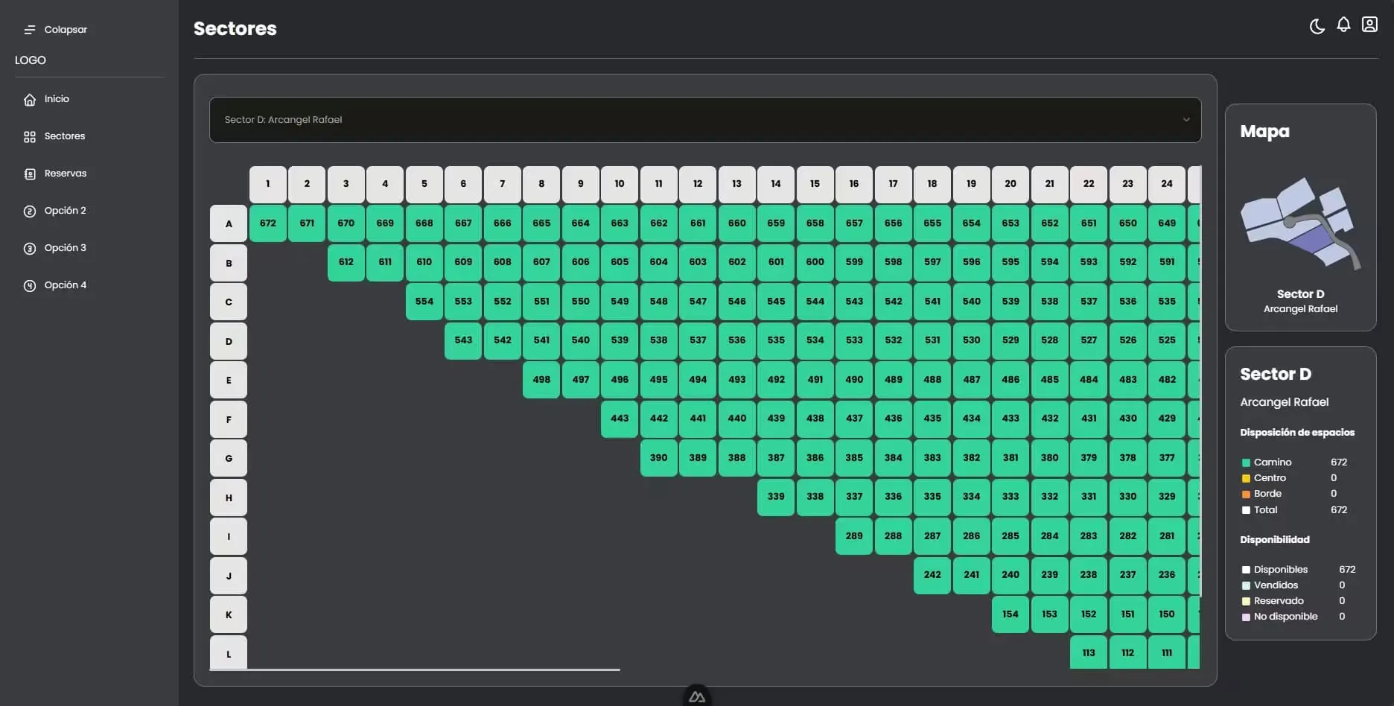Click the hamburger icon next to Colapsar
The height and width of the screenshot is (706, 1394).
(x=30, y=29)
